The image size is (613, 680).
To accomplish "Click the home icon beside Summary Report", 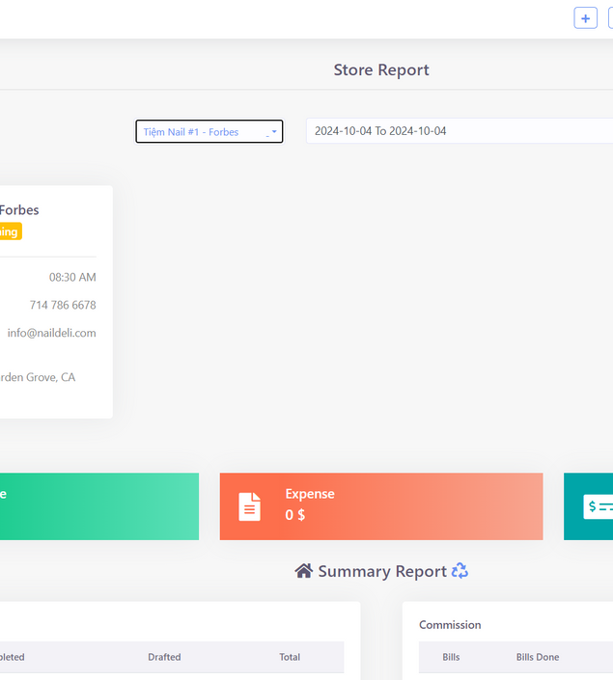I will (x=303, y=571).
